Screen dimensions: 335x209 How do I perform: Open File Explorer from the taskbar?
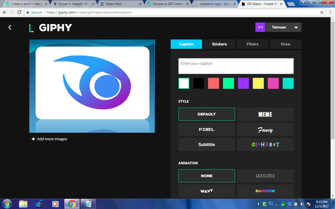point(23,204)
